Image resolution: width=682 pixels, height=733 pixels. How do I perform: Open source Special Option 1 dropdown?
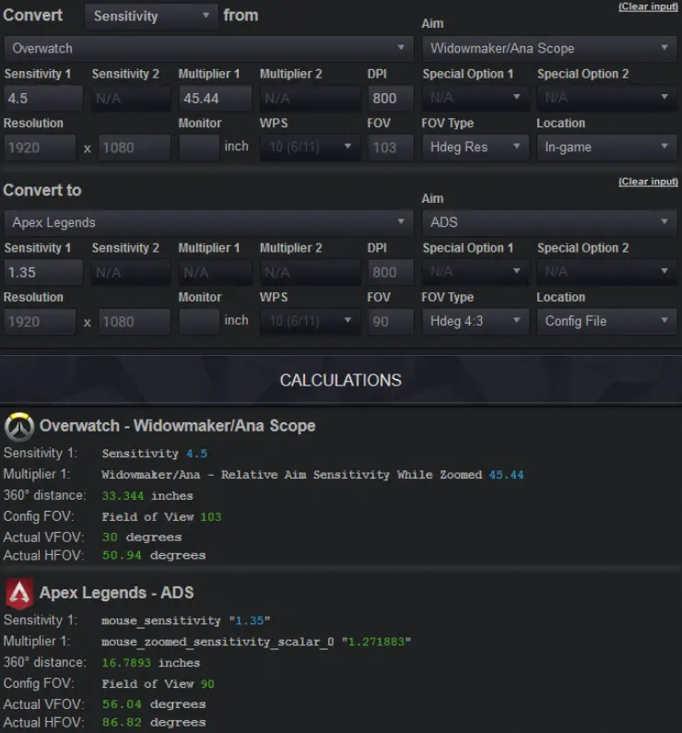[x=476, y=98]
